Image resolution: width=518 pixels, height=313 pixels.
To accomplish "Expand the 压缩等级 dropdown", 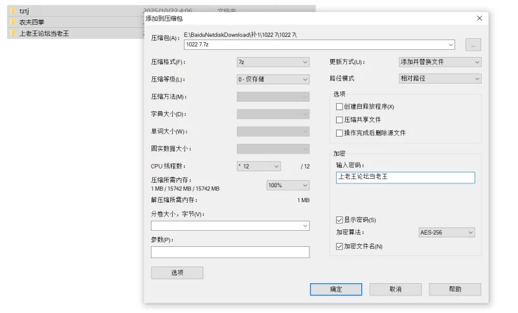I will coord(273,79).
